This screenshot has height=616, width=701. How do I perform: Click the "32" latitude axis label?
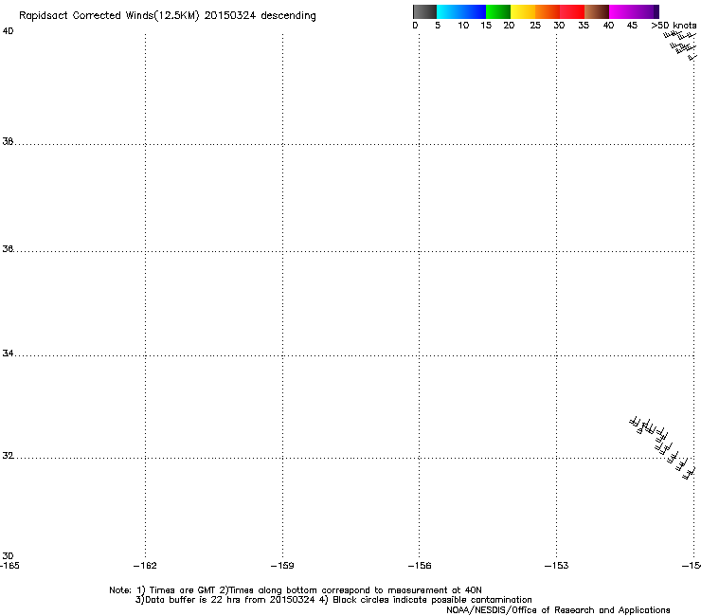click(8, 456)
